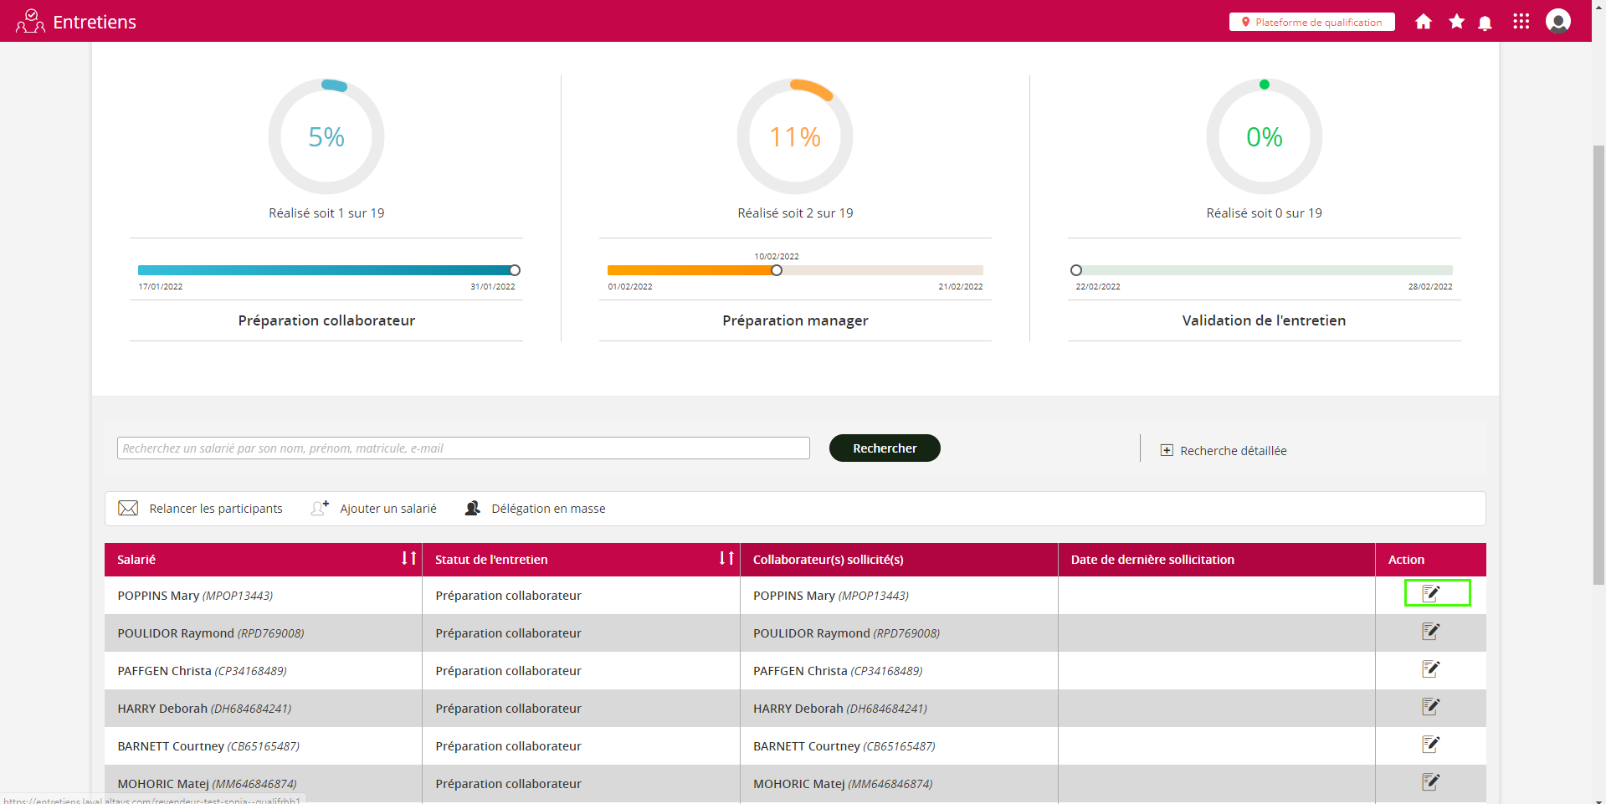Edit interview for BARNETT Courtney
The image size is (1606, 804).
[x=1431, y=745]
